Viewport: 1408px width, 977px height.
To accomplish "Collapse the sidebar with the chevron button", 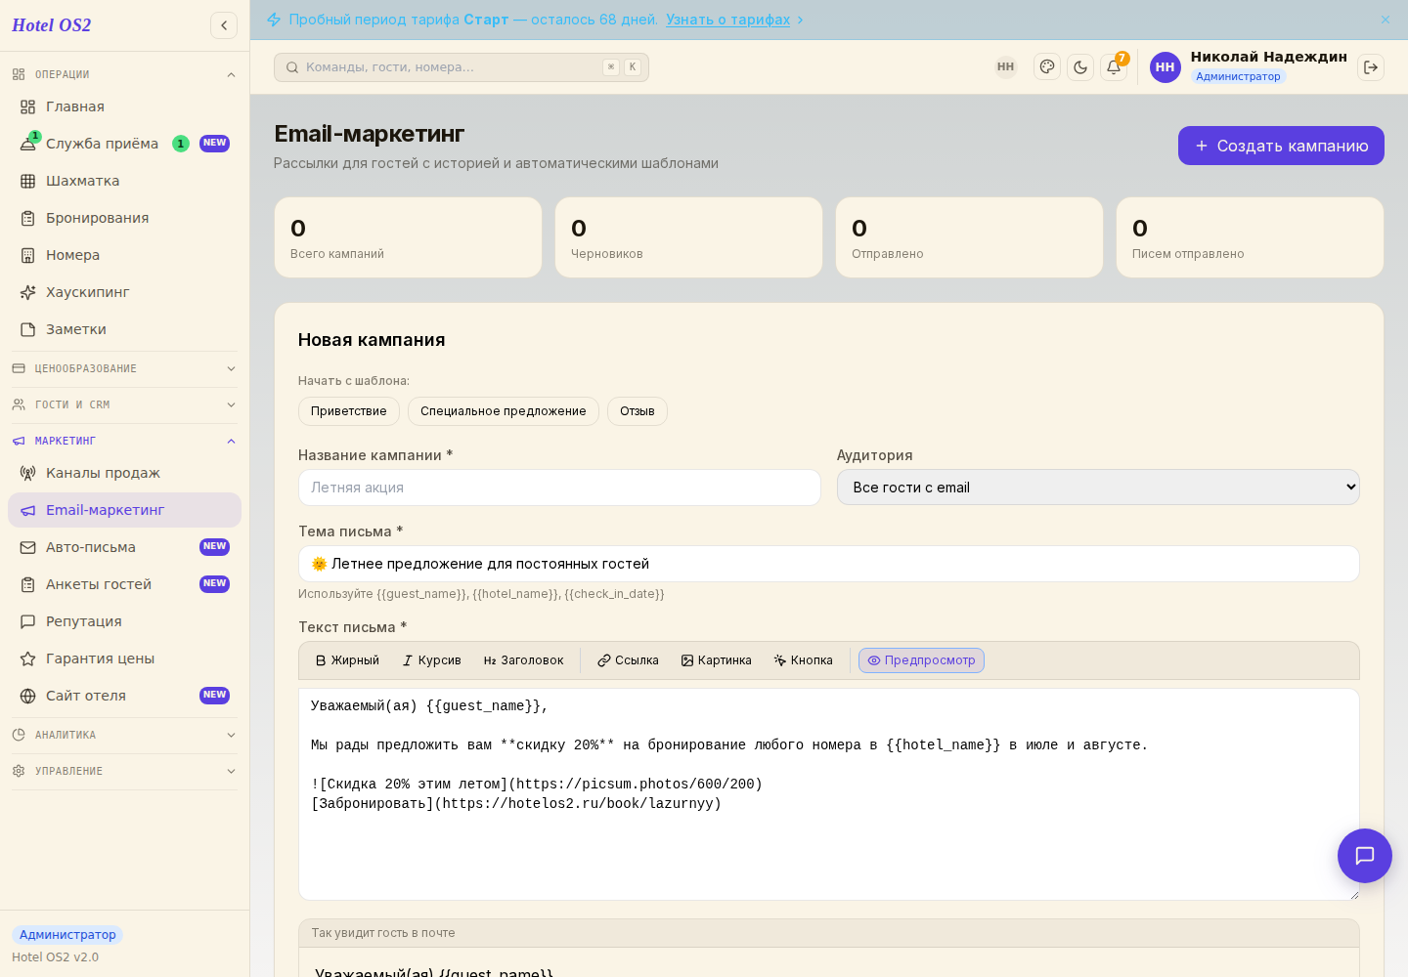I will 224,25.
